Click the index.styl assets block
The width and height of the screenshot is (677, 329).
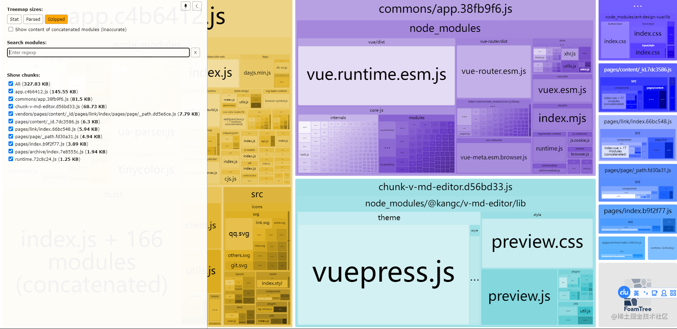(272, 283)
